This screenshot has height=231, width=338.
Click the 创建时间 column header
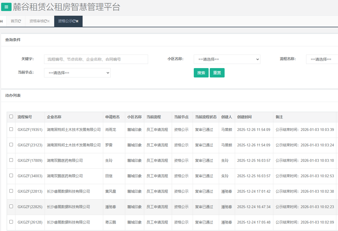click(x=244, y=117)
